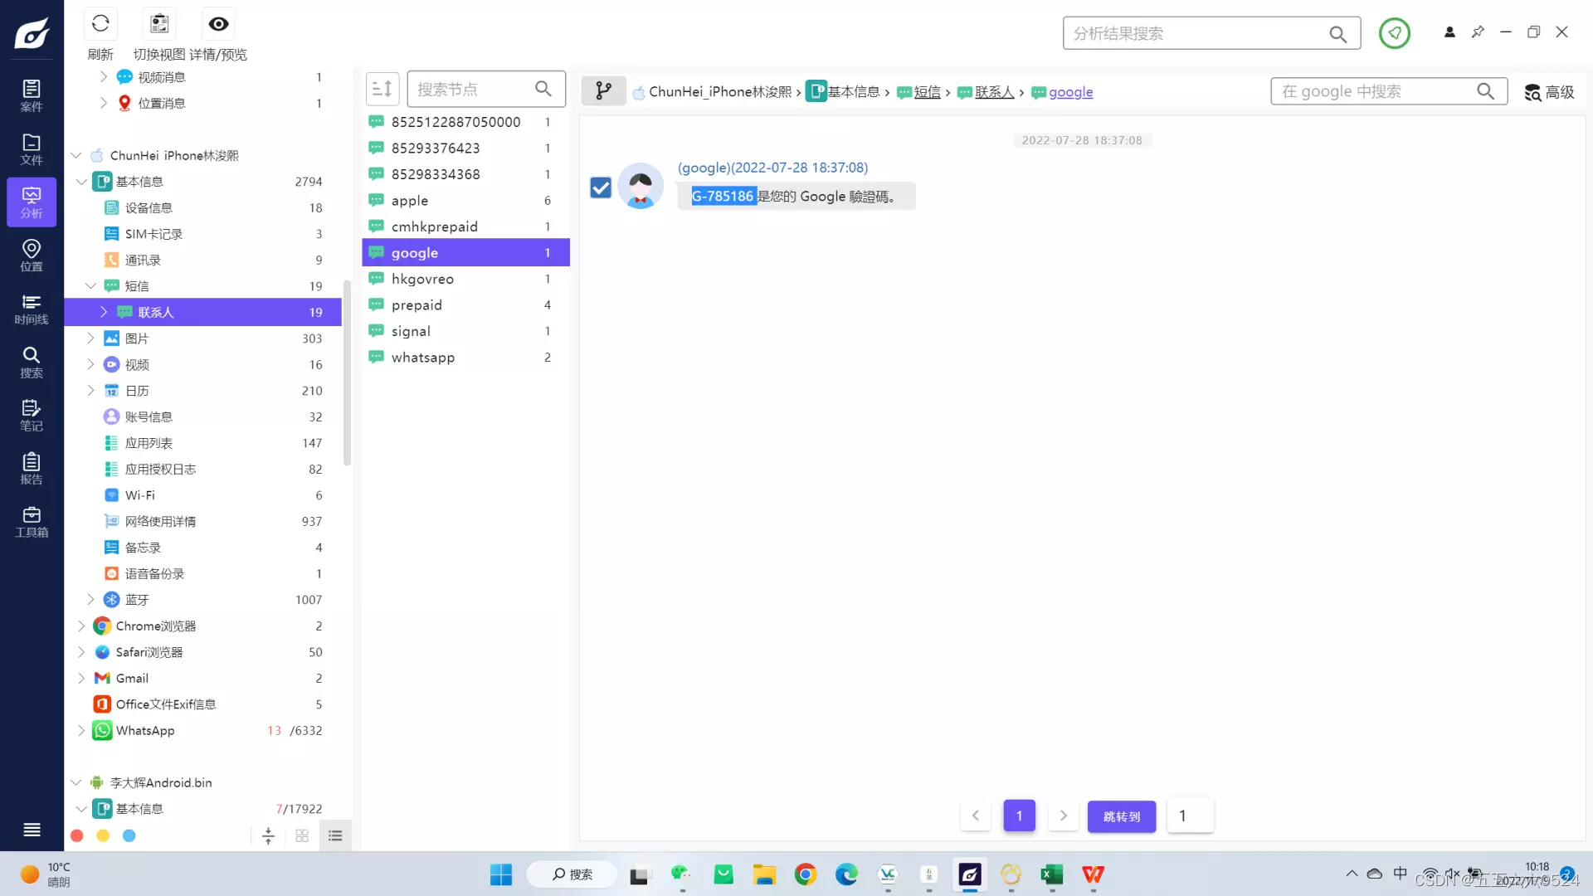1593x896 pixels.
Task: Click the red color dot filter
Action: tap(77, 836)
